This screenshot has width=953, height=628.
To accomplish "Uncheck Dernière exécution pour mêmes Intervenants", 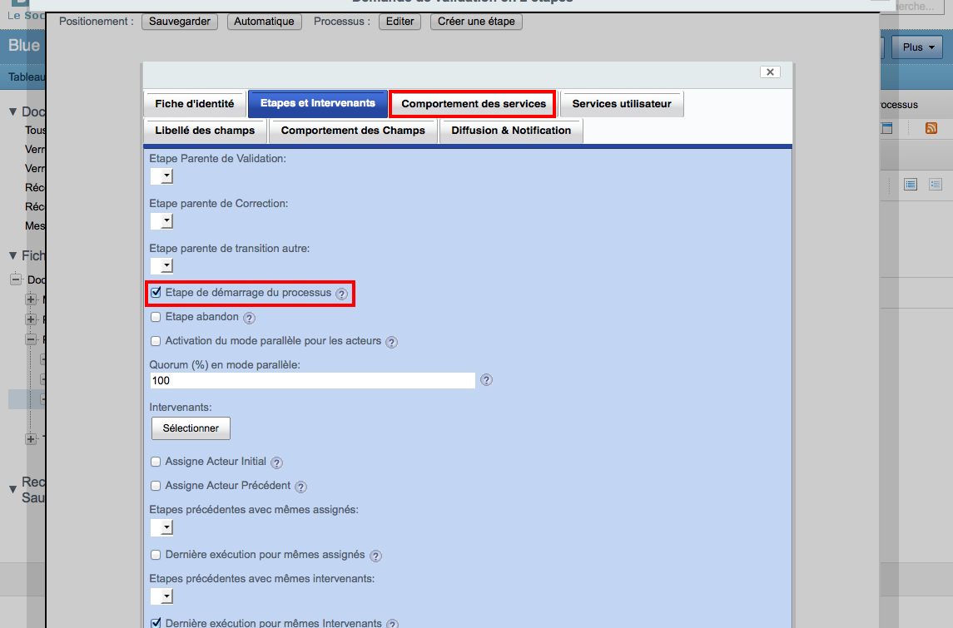I will click(156, 623).
